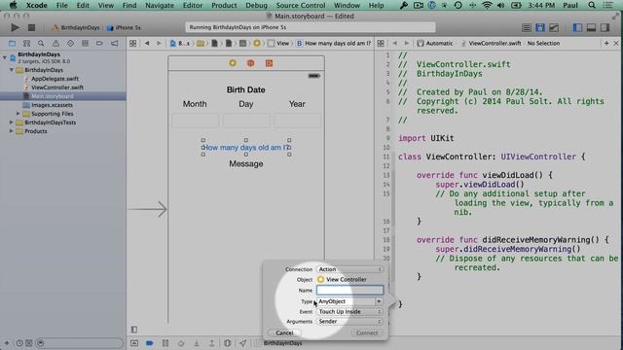This screenshot has width=623, height=350.
Task: Open the Wi-Fi status menu
Action: (487, 5)
